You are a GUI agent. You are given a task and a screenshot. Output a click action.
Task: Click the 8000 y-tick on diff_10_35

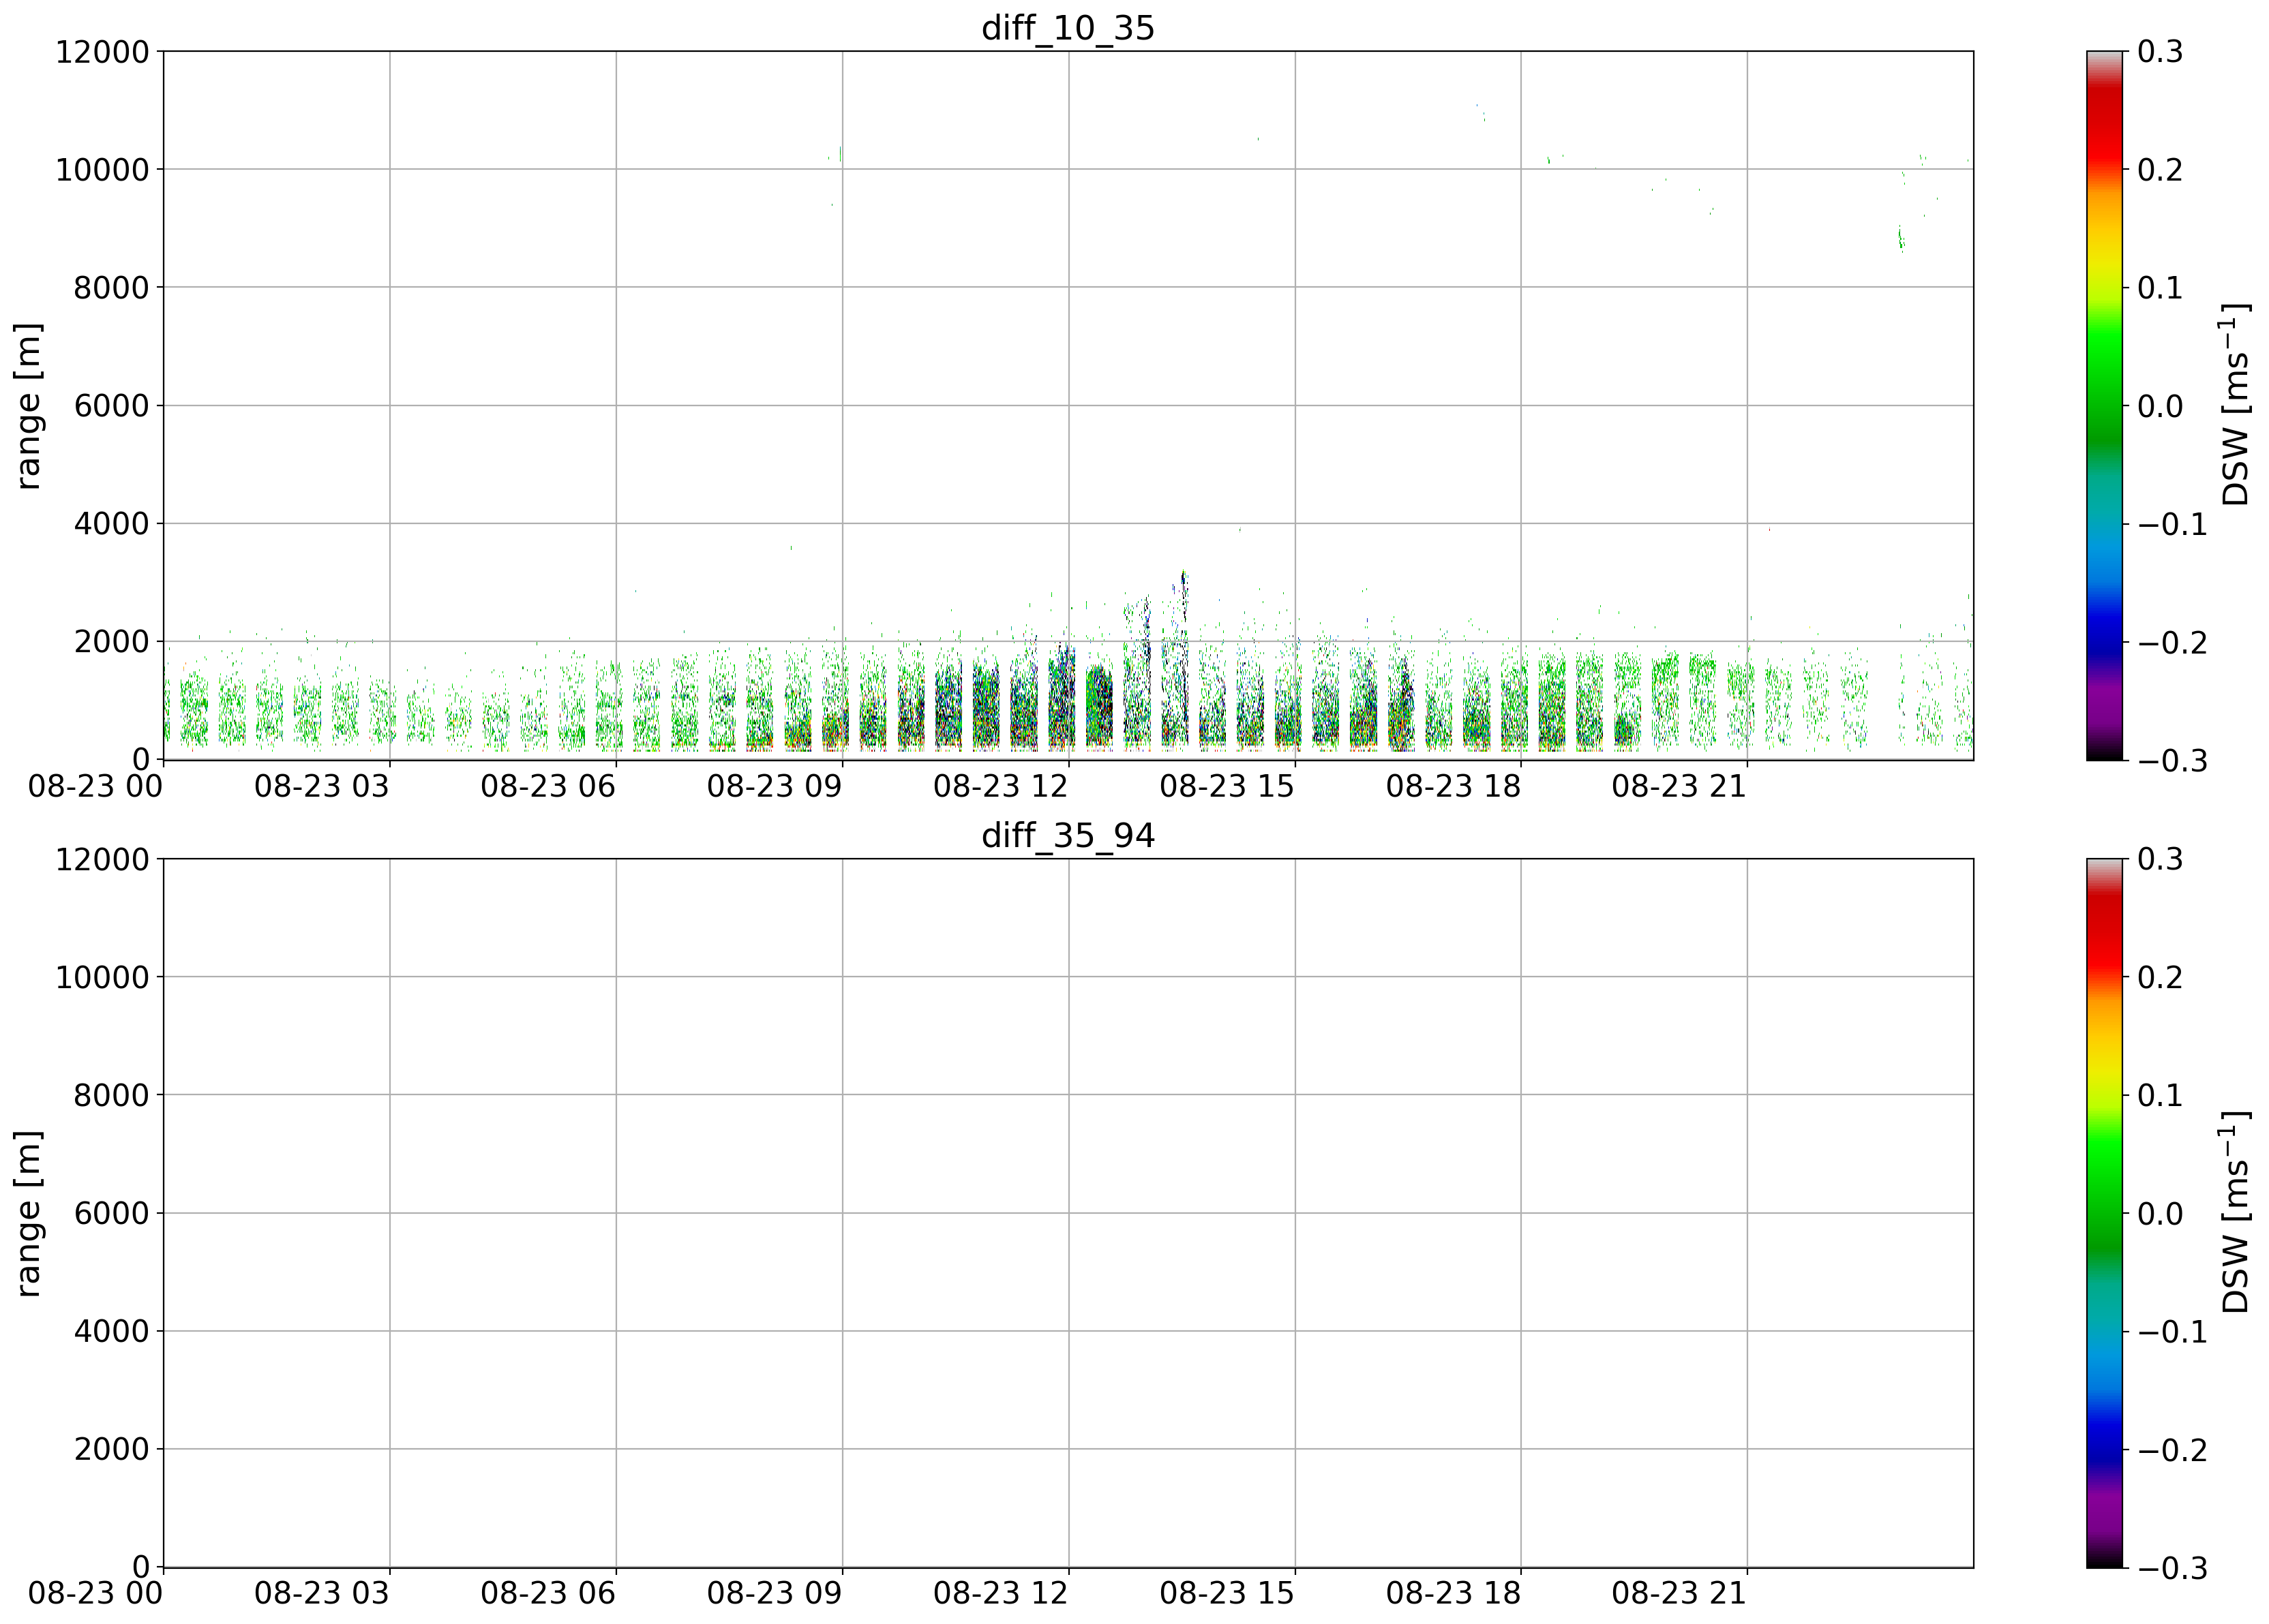click(111, 288)
